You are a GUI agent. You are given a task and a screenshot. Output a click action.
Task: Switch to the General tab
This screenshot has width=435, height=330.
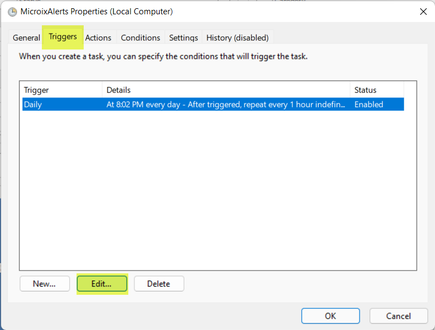pyautogui.click(x=26, y=38)
